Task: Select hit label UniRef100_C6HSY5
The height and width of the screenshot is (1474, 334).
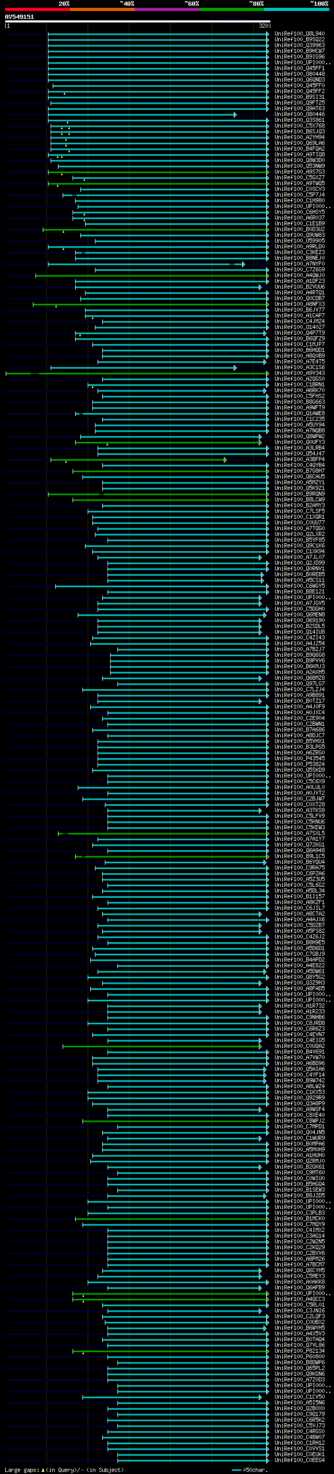Action: [x=300, y=212]
